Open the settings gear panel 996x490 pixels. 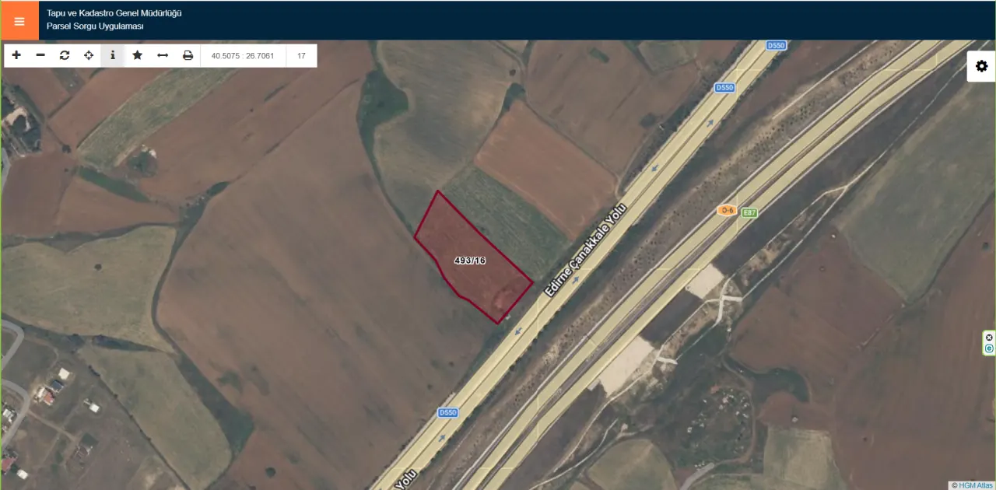coord(981,66)
